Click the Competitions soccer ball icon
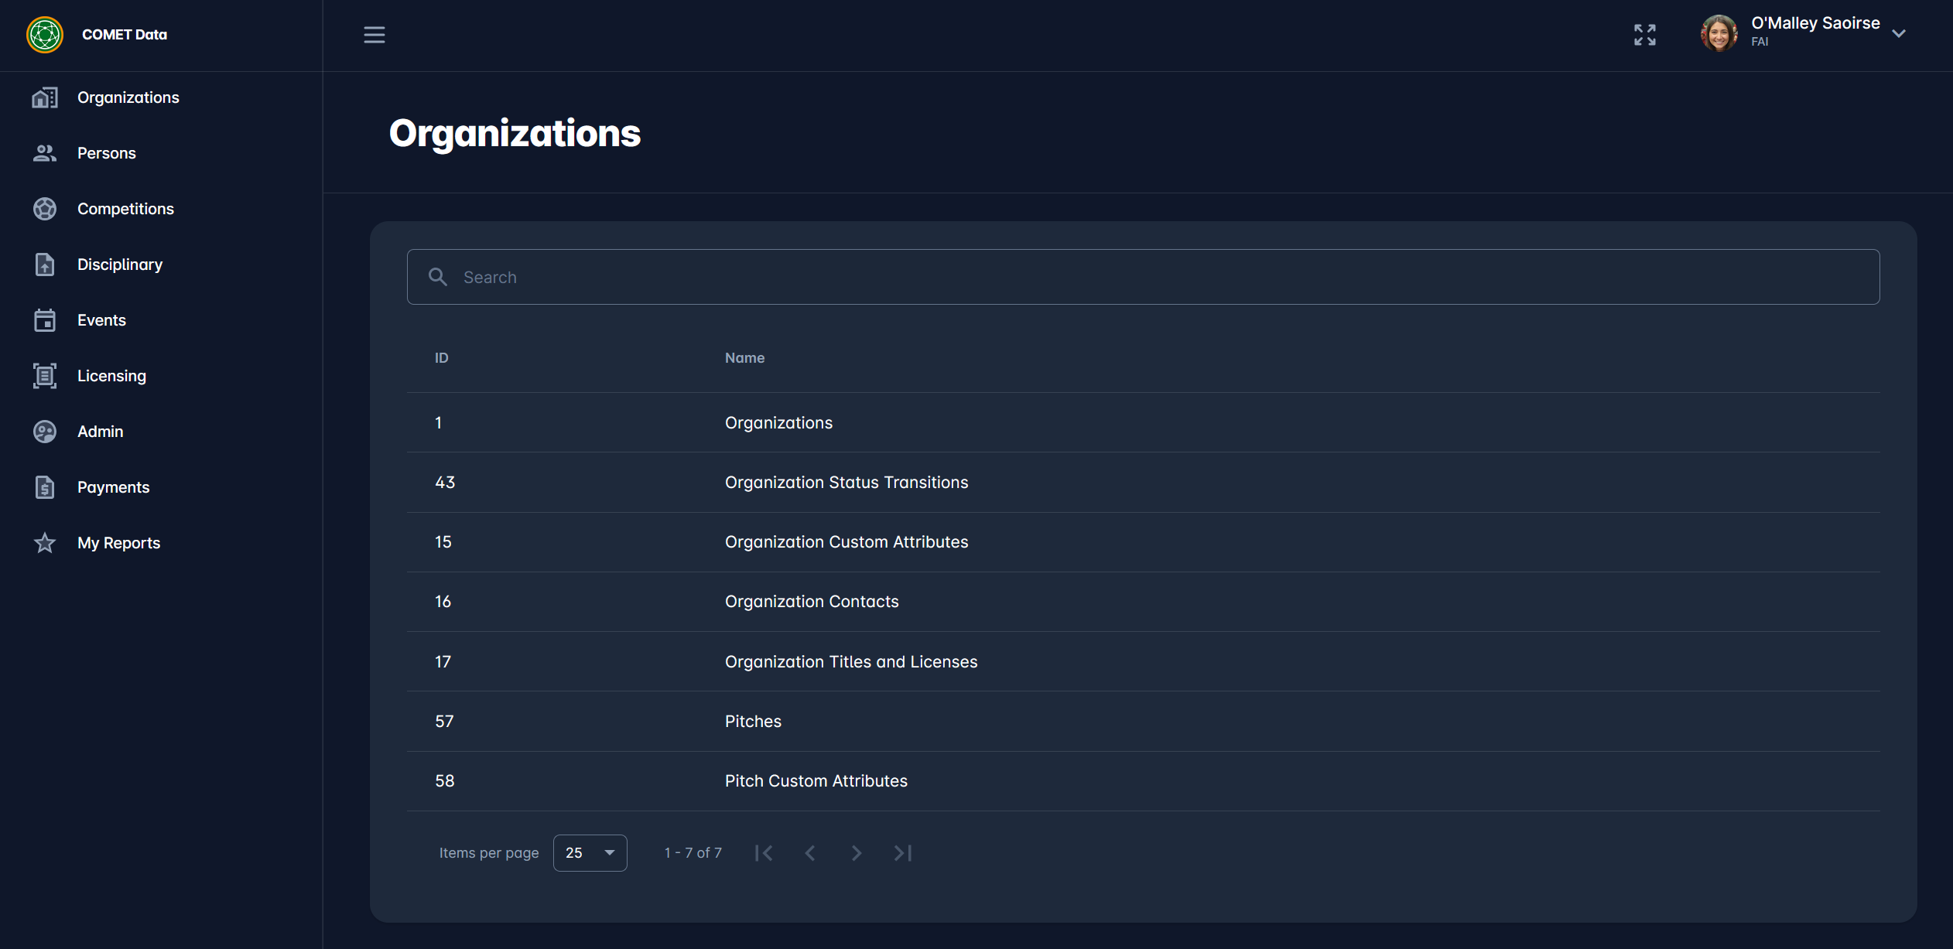 pos(45,209)
